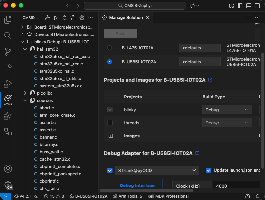Image resolution: width=265 pixels, height=200 pixels.
Task: Toggle Update launch.json checkbox
Action: point(208,170)
